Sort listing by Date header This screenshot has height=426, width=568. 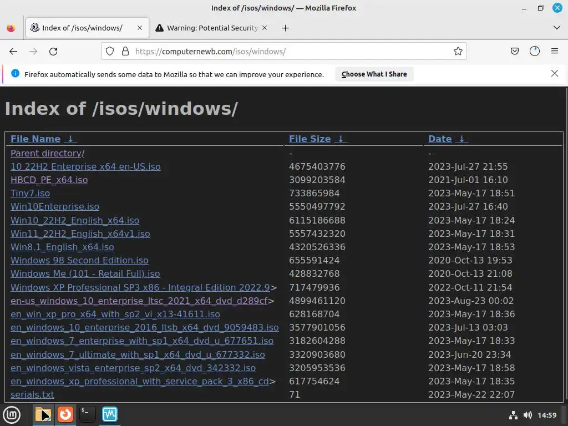click(x=440, y=139)
